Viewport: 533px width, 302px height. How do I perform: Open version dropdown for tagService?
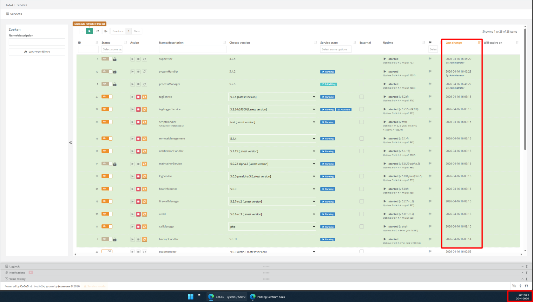272,97
